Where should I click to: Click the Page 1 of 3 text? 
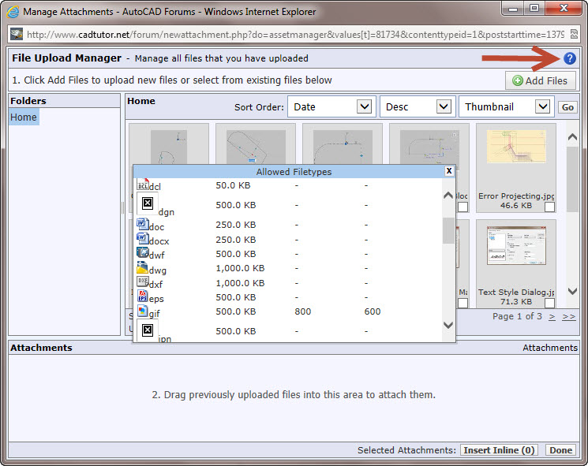coord(517,316)
